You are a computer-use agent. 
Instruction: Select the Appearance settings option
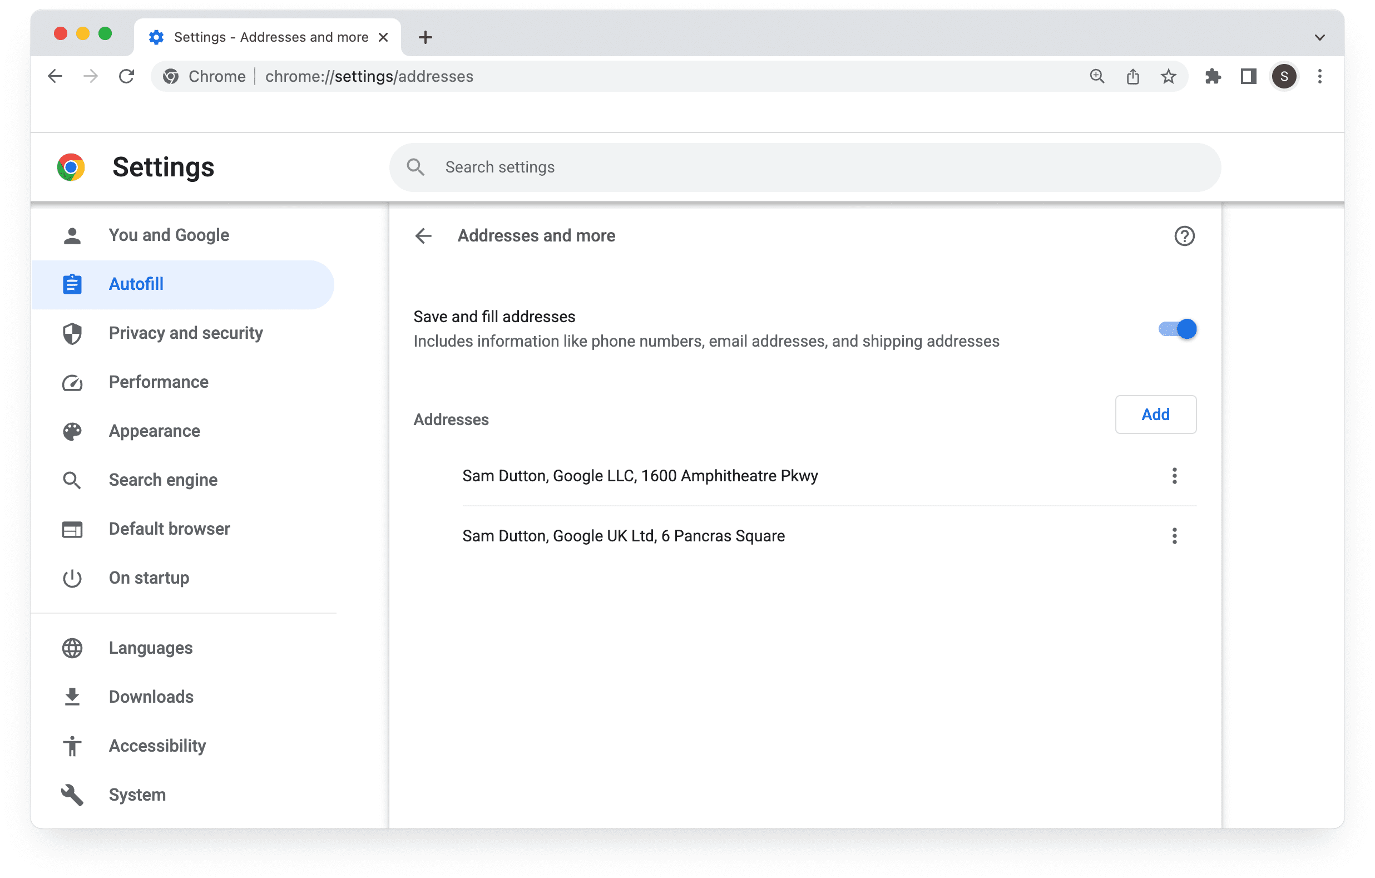(154, 431)
